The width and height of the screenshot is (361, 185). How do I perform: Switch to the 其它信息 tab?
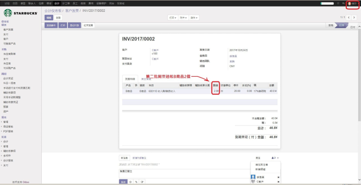(x=146, y=79)
